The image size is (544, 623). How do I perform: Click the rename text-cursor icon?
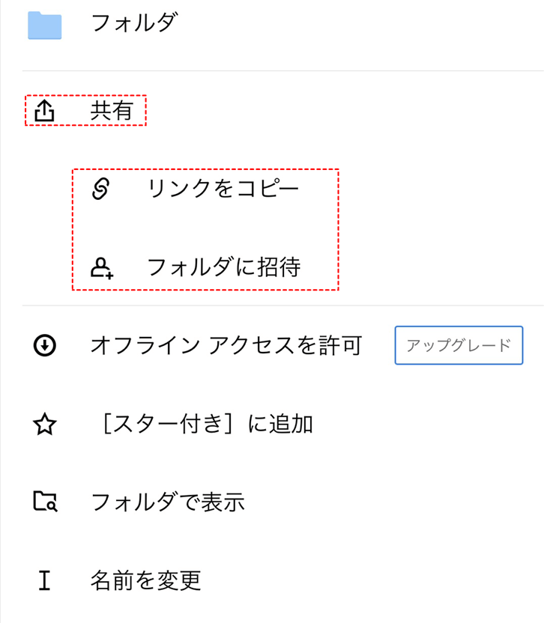coord(45,580)
